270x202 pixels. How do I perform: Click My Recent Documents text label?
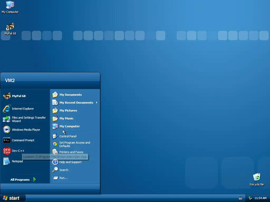pos(76,103)
